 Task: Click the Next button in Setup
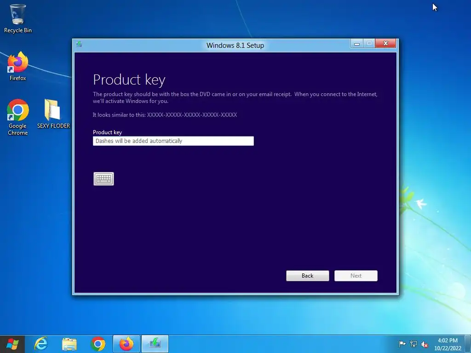pyautogui.click(x=356, y=276)
